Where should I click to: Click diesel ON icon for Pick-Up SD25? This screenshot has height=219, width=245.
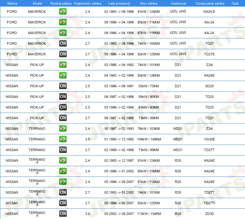click(x=63, y=86)
